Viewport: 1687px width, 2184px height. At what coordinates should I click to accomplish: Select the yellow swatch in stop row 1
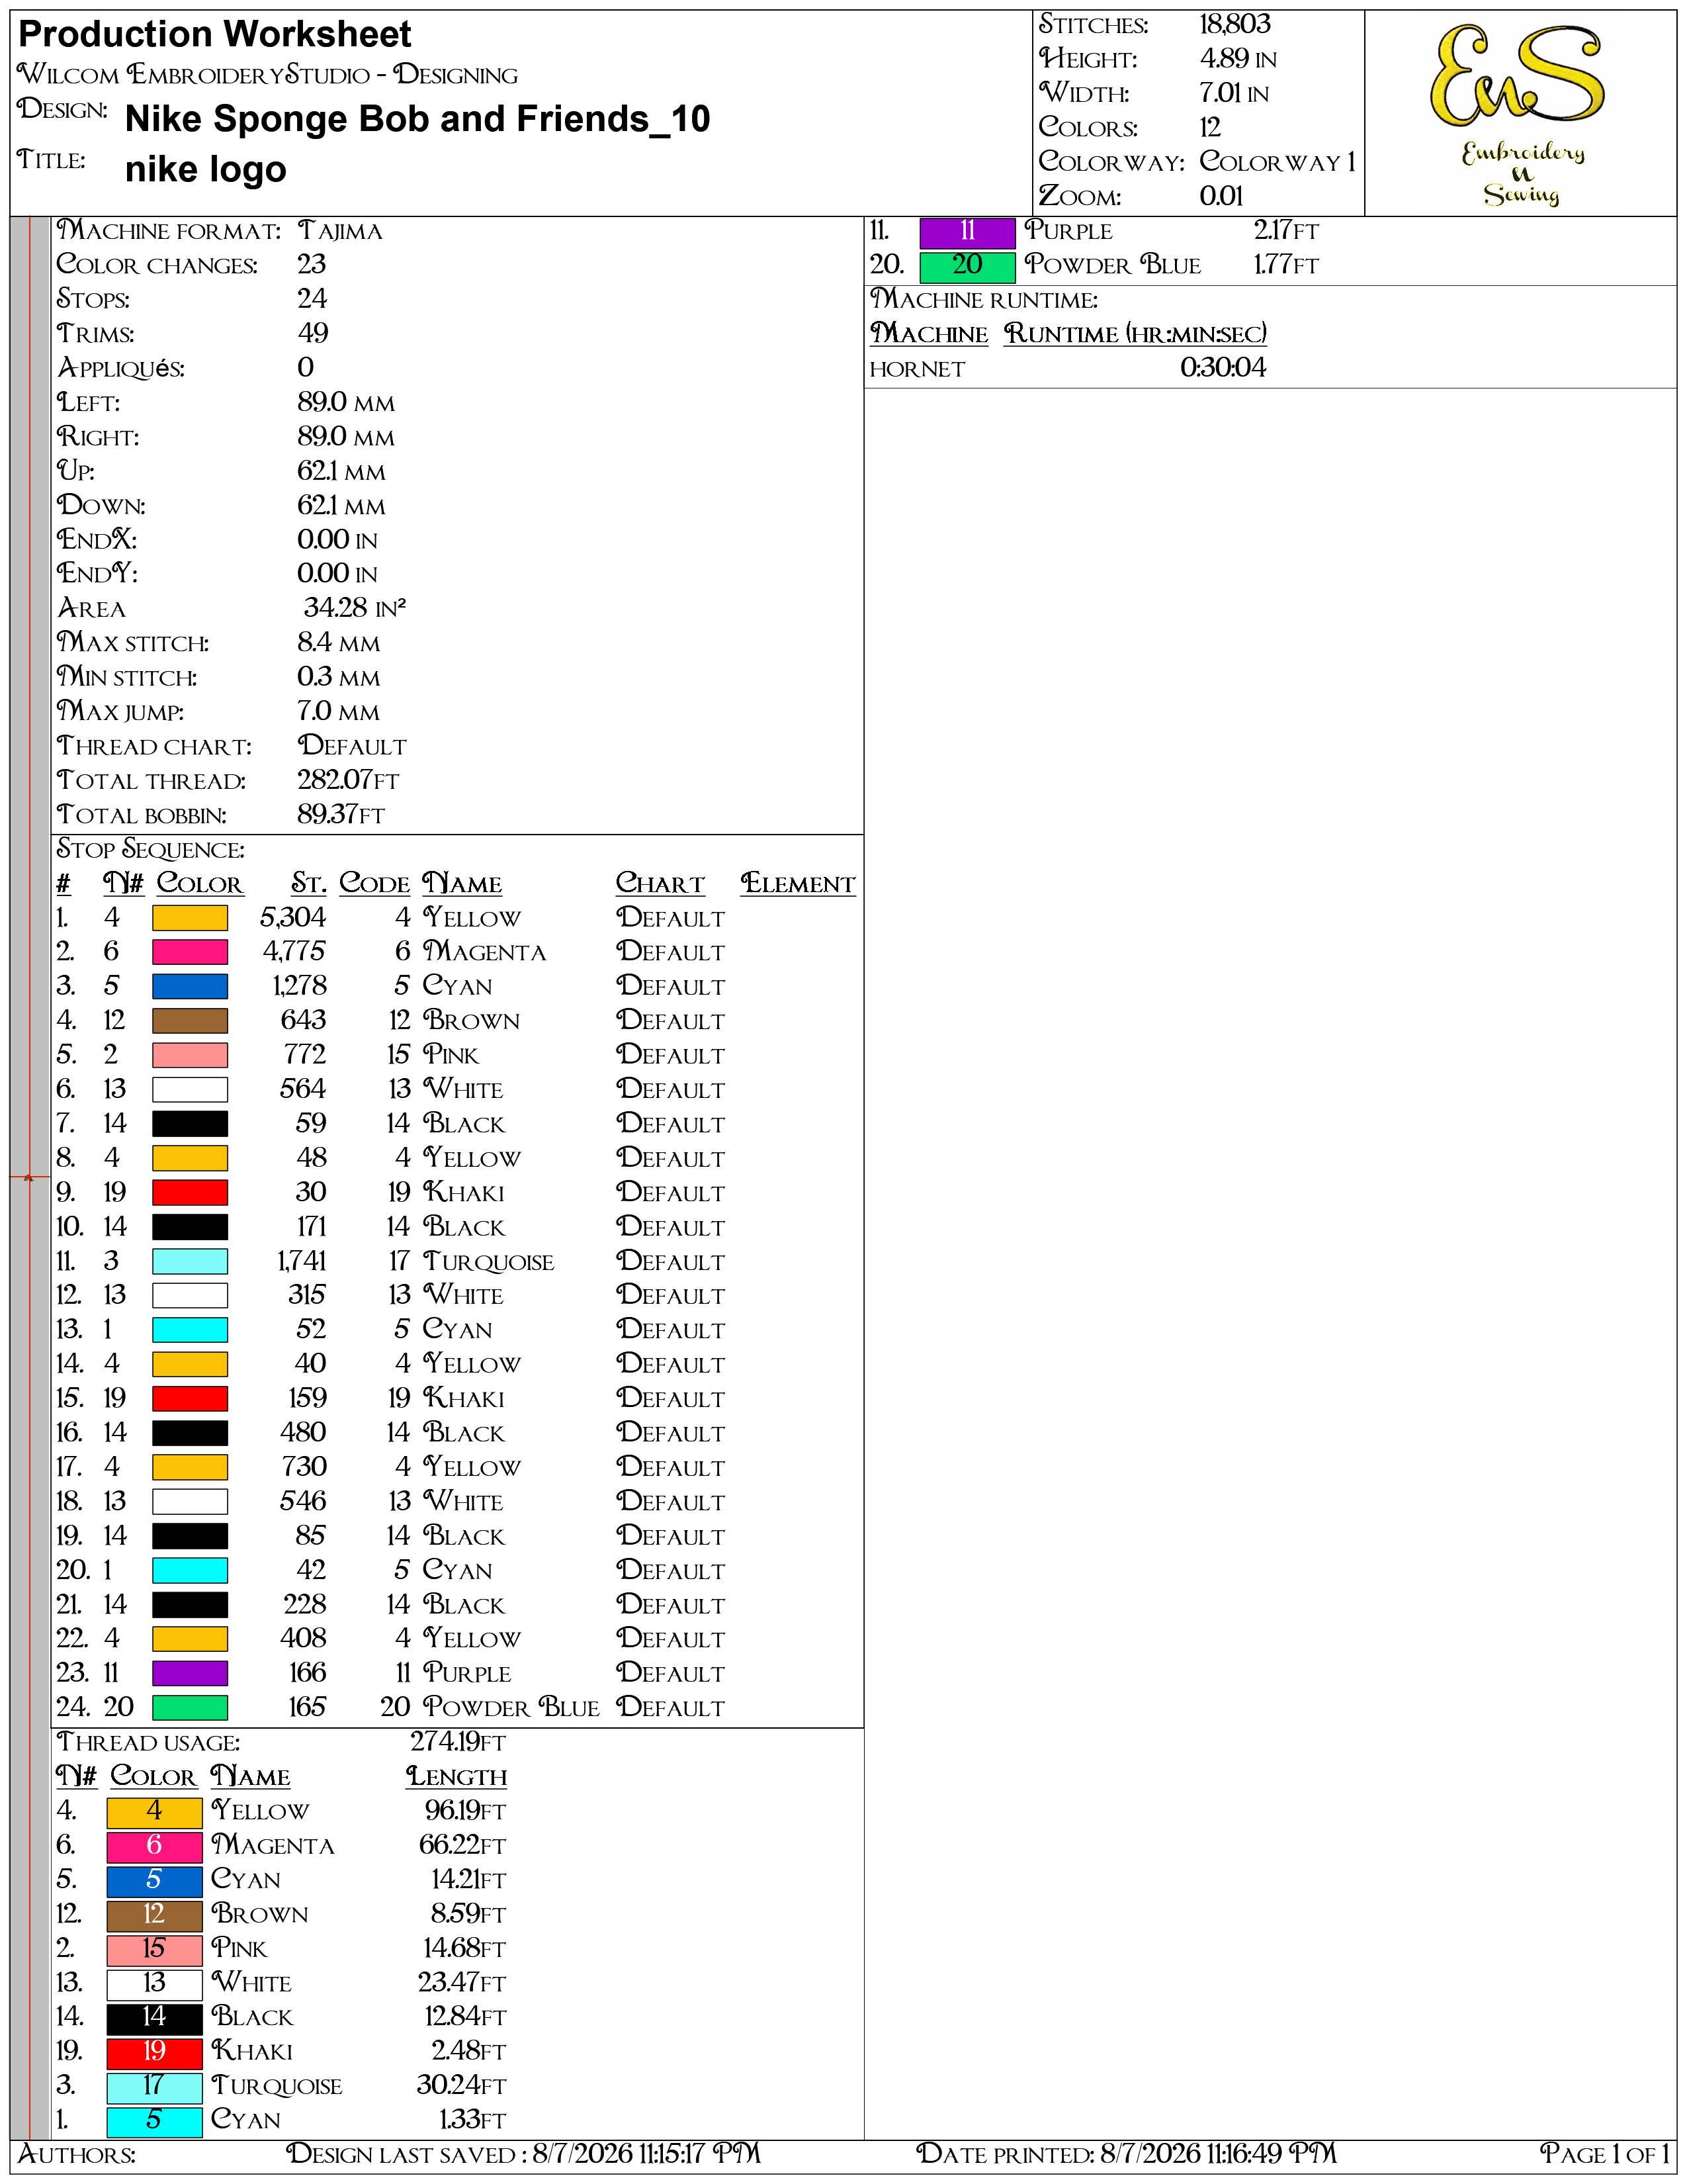[x=190, y=918]
